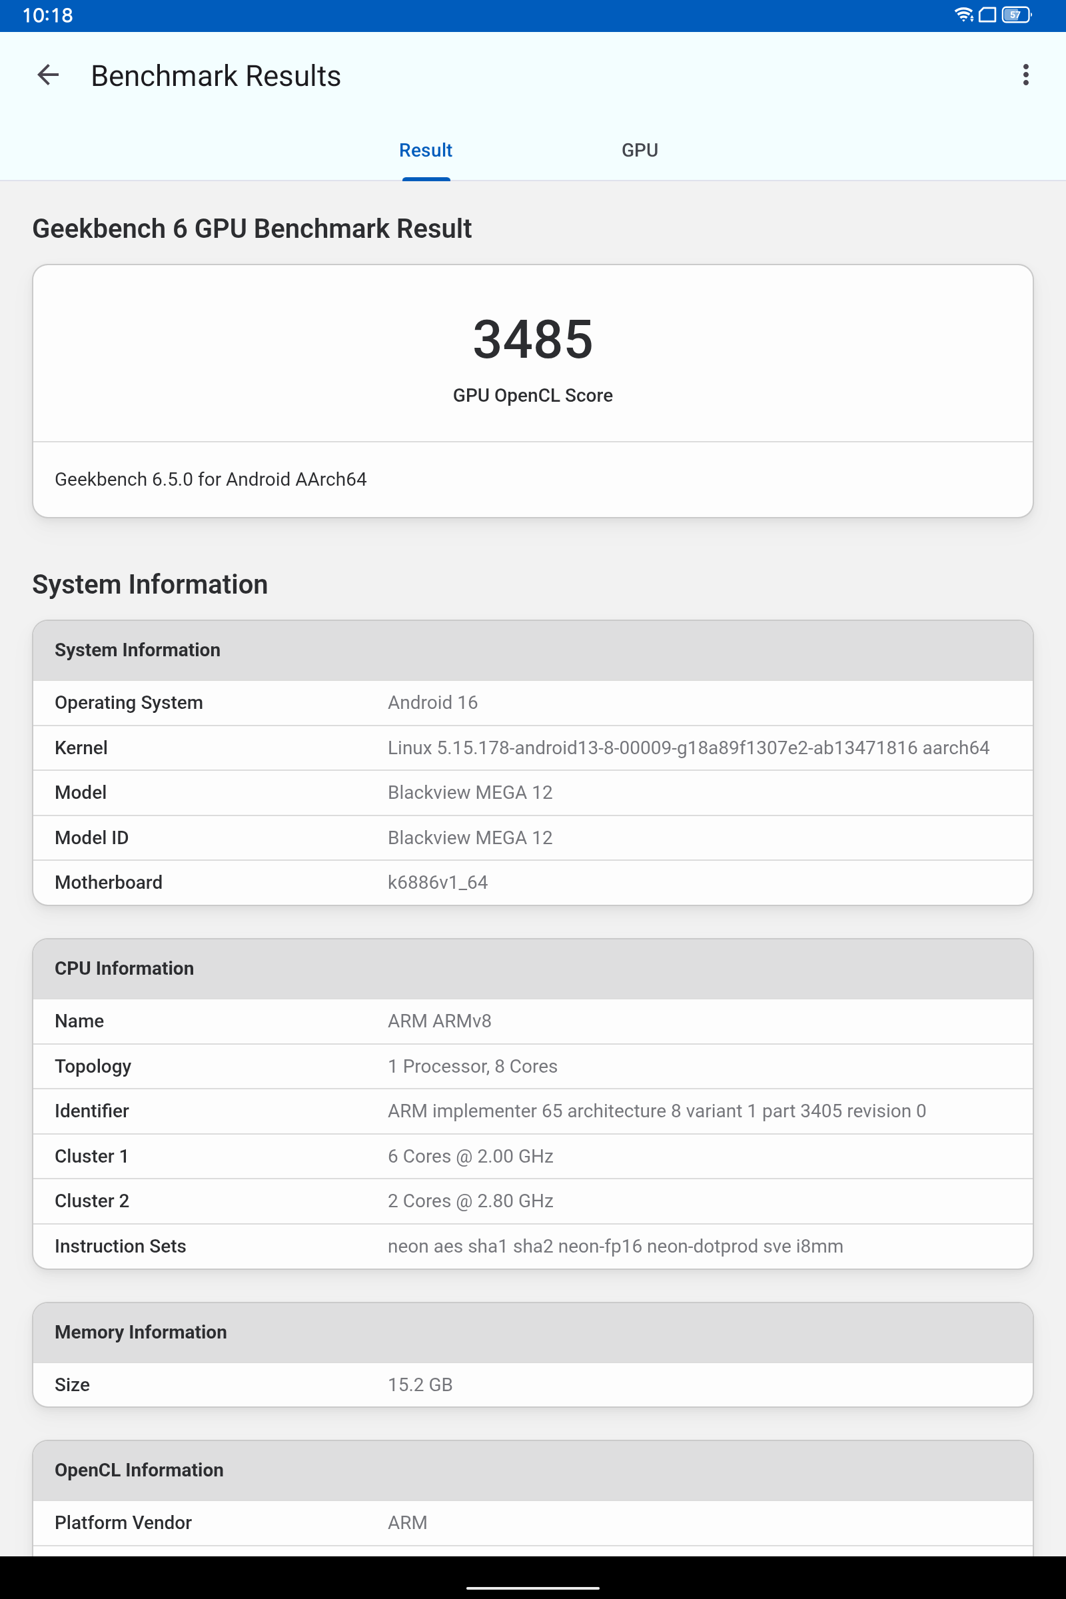Image resolution: width=1066 pixels, height=1599 pixels.
Task: Tap the Wi-Fi status icon
Action: tap(963, 15)
